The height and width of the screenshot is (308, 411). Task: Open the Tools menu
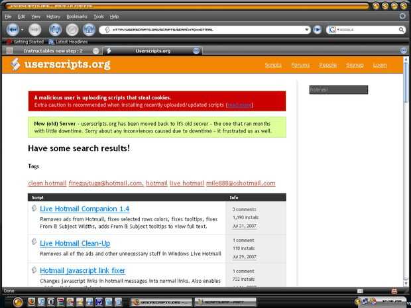click(x=99, y=17)
